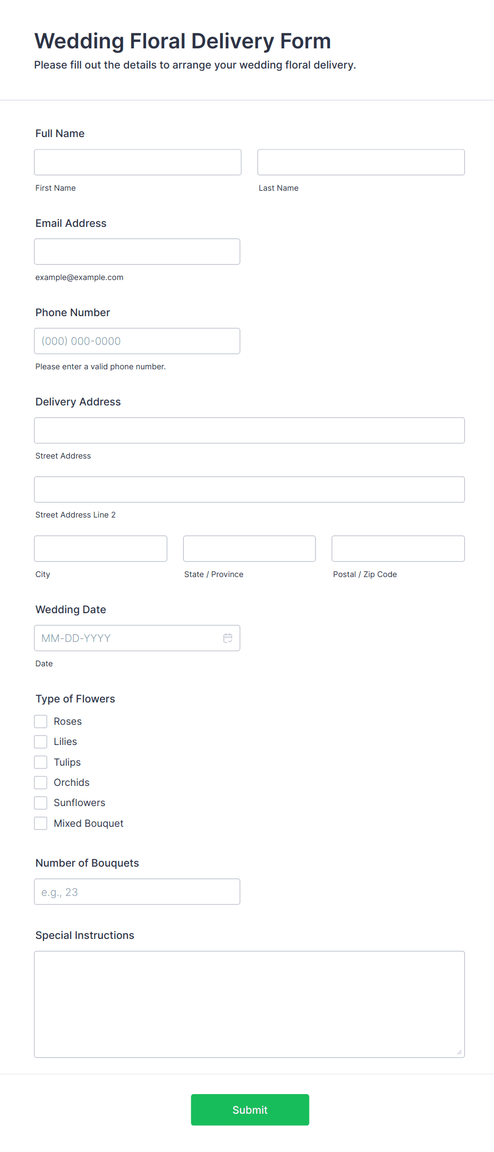Select Tulips as a flower type
494x1152 pixels.
(x=41, y=761)
